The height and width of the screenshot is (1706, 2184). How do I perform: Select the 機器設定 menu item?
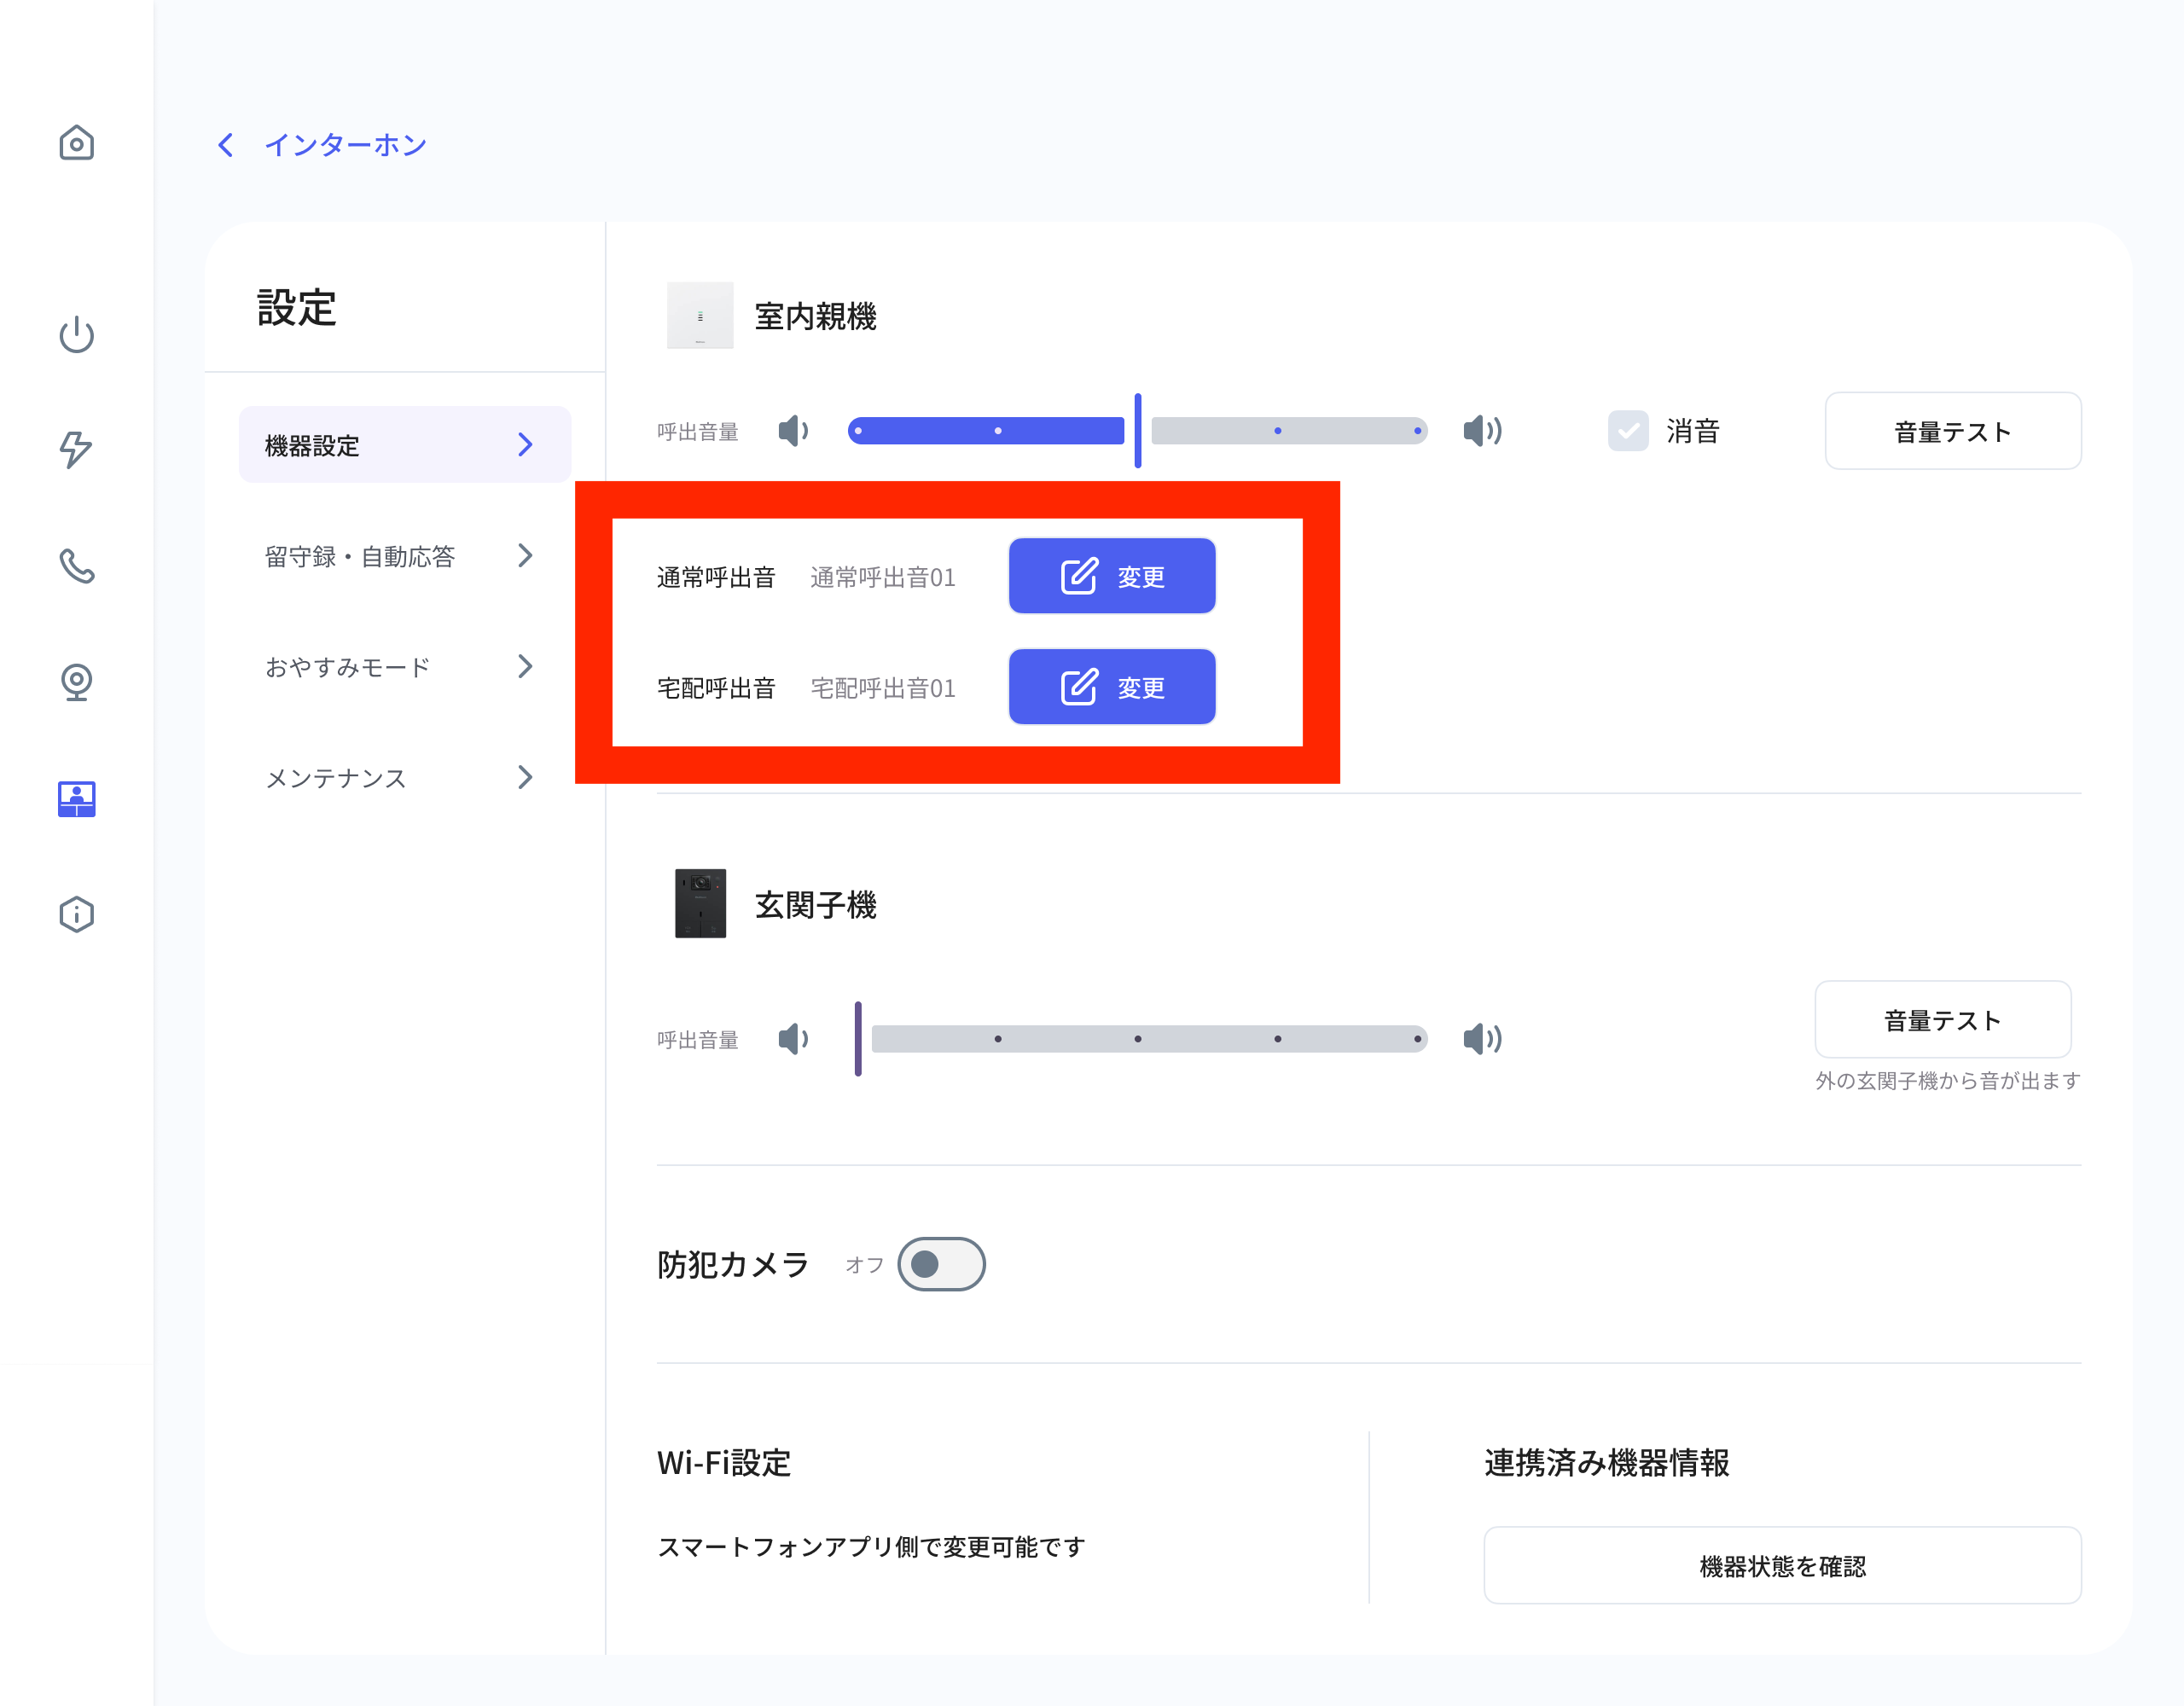click(x=404, y=445)
